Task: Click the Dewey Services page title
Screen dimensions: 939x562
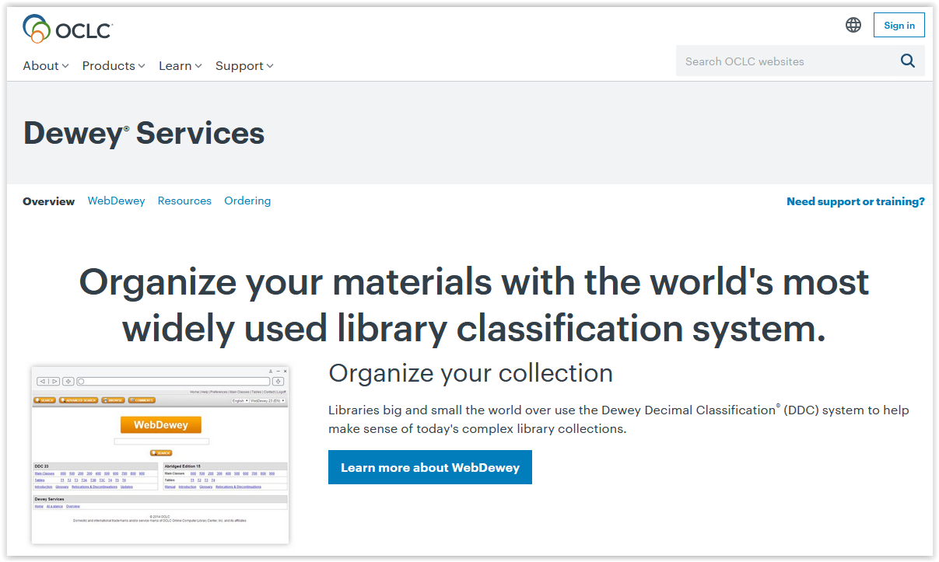Action: (x=144, y=134)
